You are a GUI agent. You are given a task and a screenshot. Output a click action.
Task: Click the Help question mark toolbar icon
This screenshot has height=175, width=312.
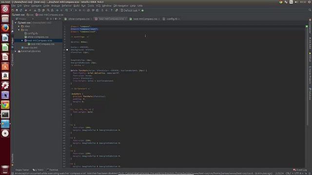tap(111, 10)
